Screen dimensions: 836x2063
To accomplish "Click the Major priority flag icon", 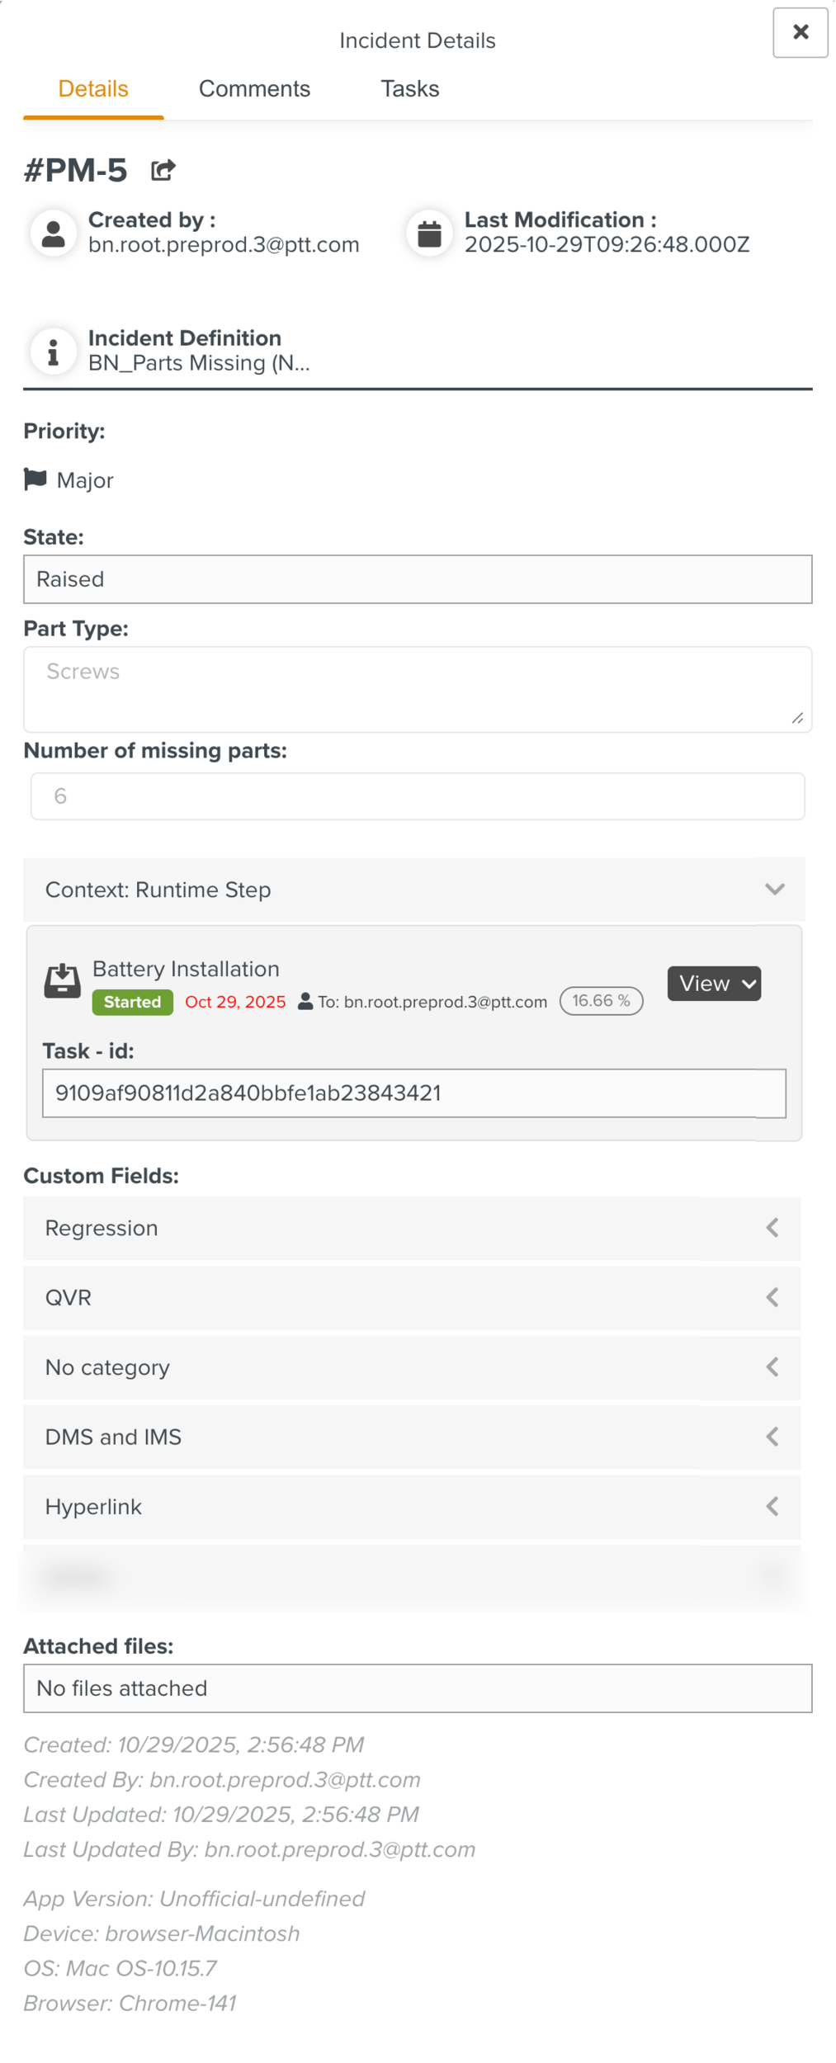I will 35,479.
